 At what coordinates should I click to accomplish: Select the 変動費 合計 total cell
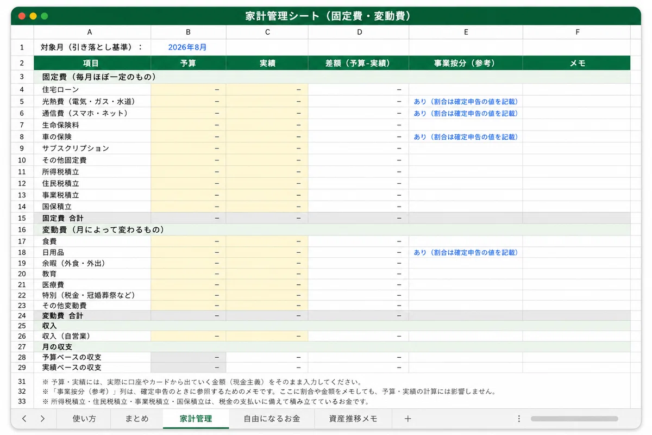(92, 315)
